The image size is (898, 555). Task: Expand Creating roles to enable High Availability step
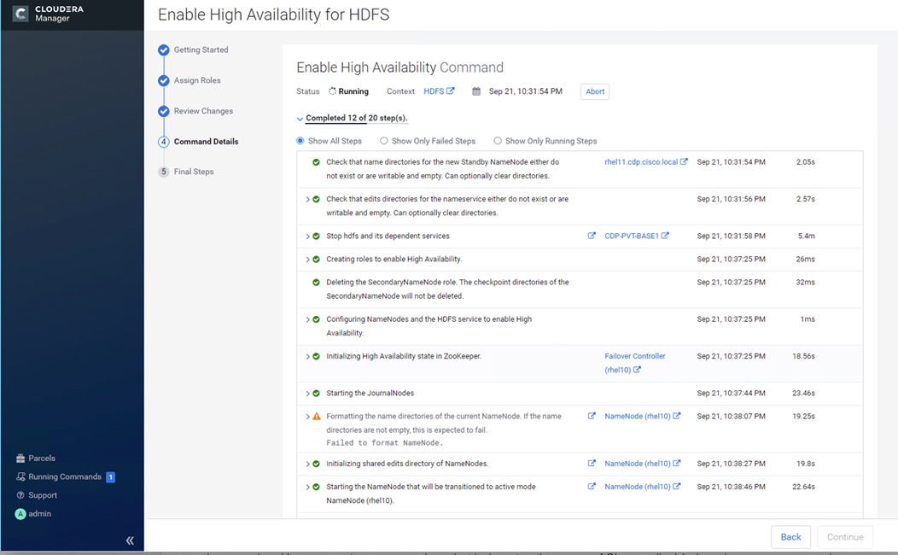[x=307, y=260]
